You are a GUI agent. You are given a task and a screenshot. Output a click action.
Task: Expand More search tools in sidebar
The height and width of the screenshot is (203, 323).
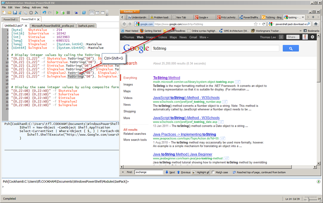pos(135,140)
